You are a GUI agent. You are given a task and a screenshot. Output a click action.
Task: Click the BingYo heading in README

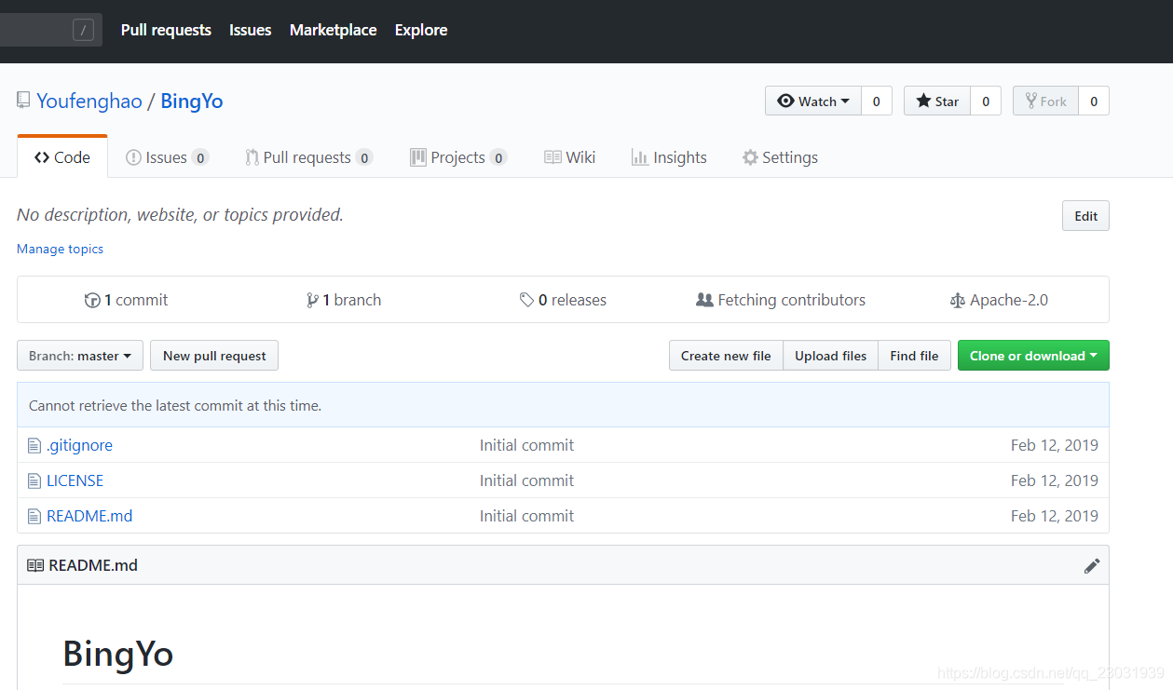pos(118,654)
